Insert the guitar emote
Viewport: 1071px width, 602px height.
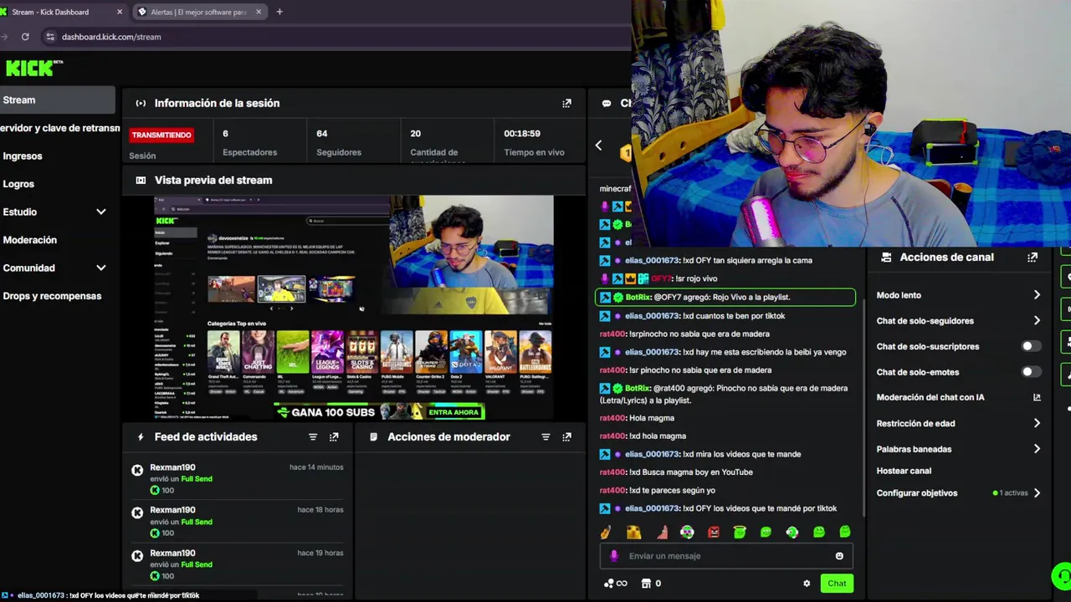[606, 532]
